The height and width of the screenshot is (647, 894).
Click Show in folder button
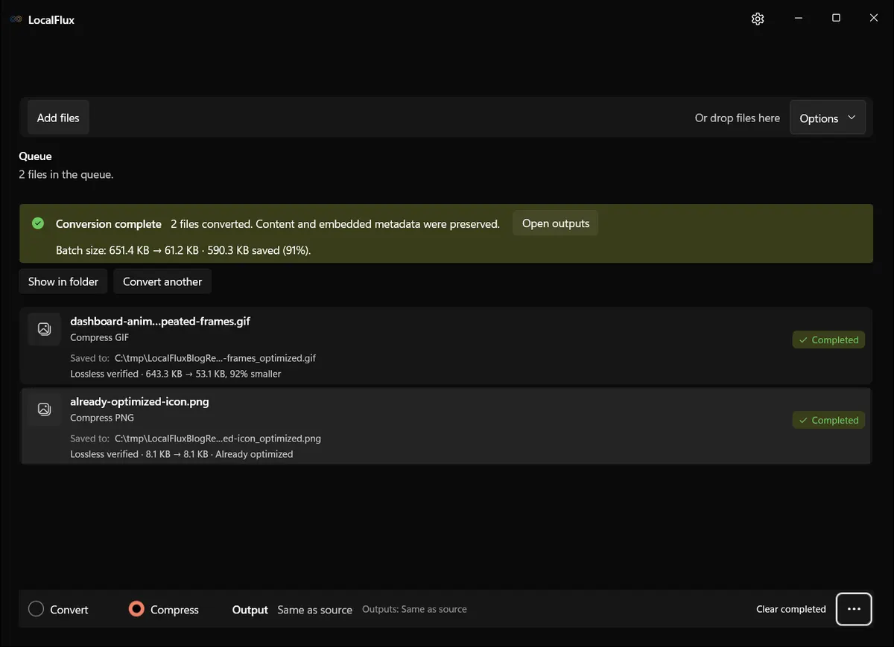pyautogui.click(x=63, y=281)
